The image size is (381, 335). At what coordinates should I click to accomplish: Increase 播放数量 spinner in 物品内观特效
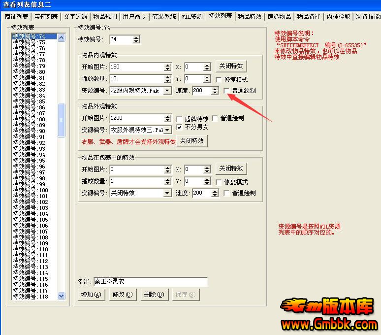[167, 77]
